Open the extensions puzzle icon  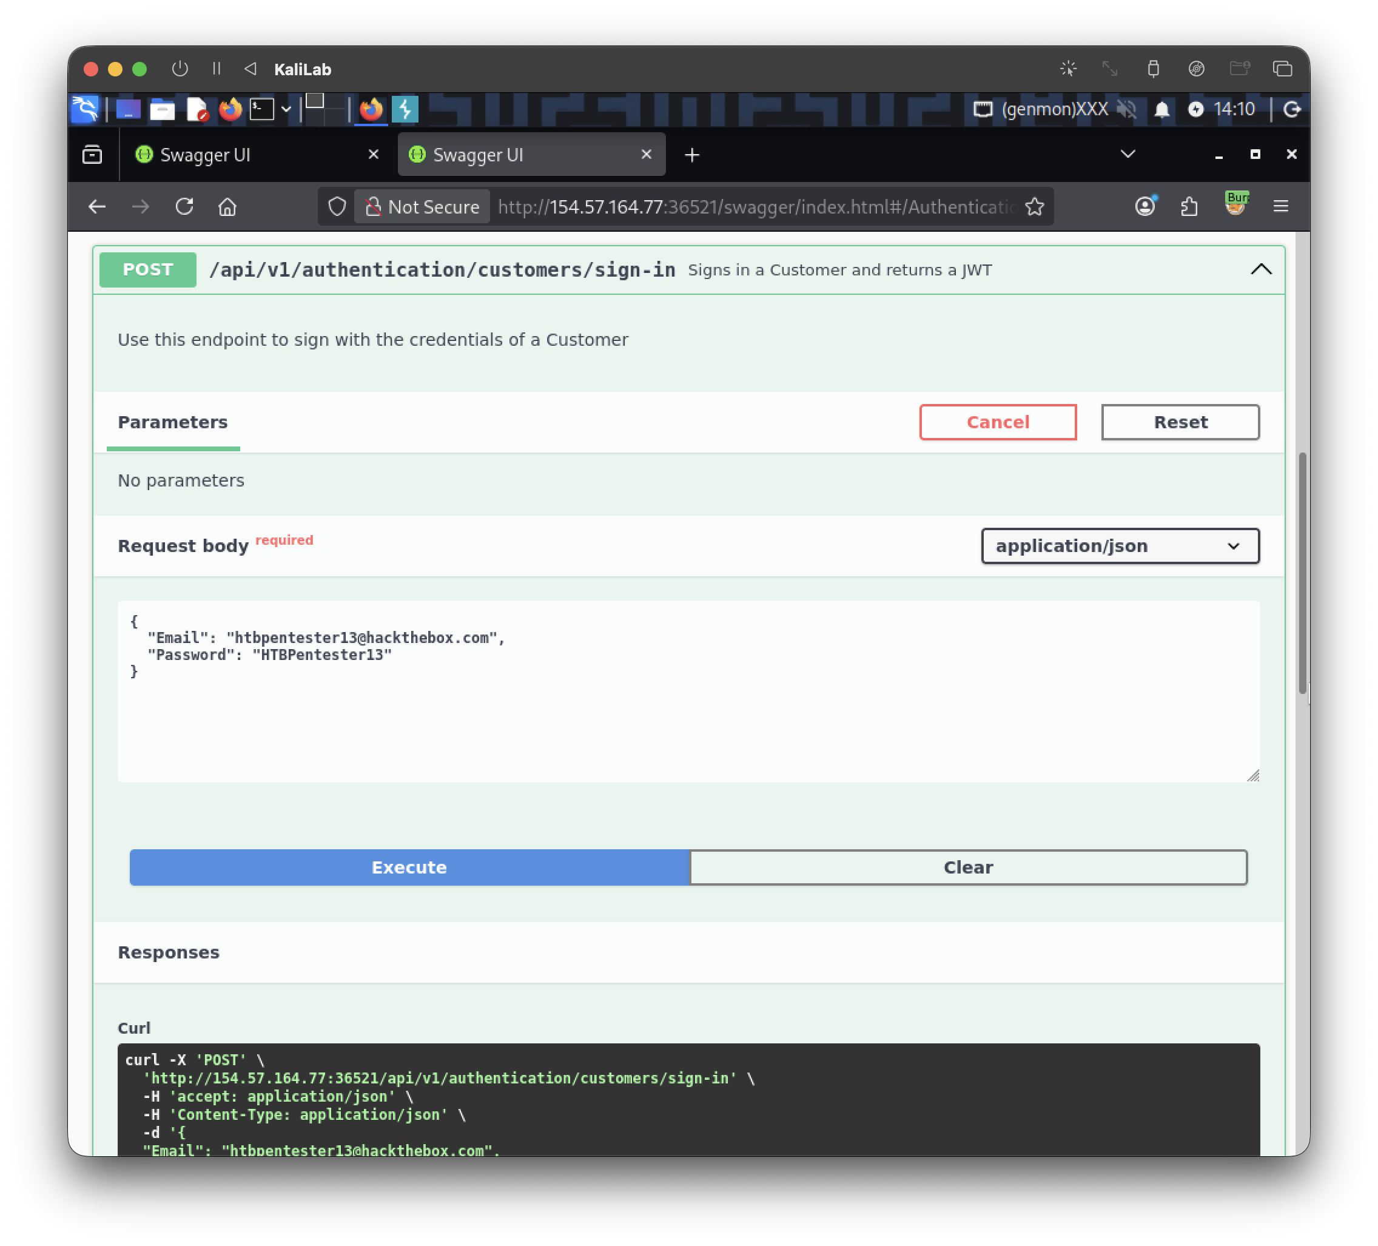coord(1189,206)
